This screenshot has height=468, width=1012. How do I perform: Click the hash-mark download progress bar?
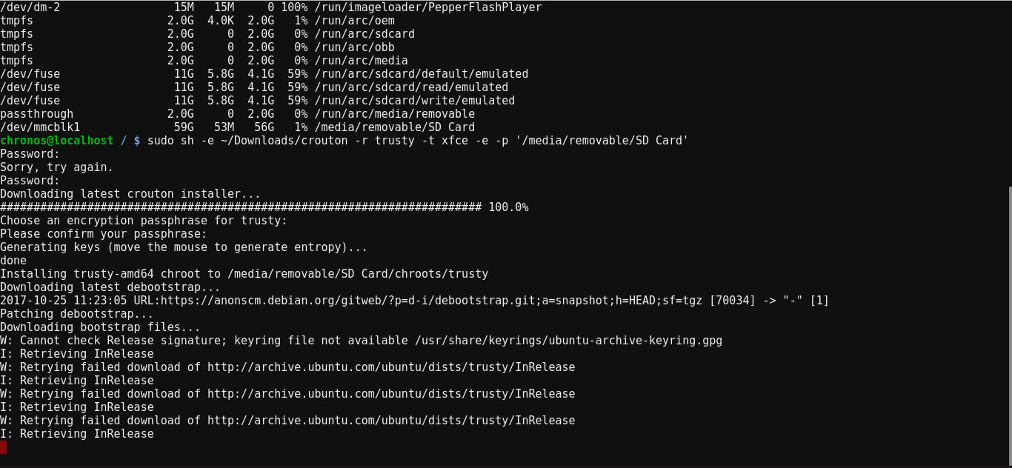coord(241,207)
